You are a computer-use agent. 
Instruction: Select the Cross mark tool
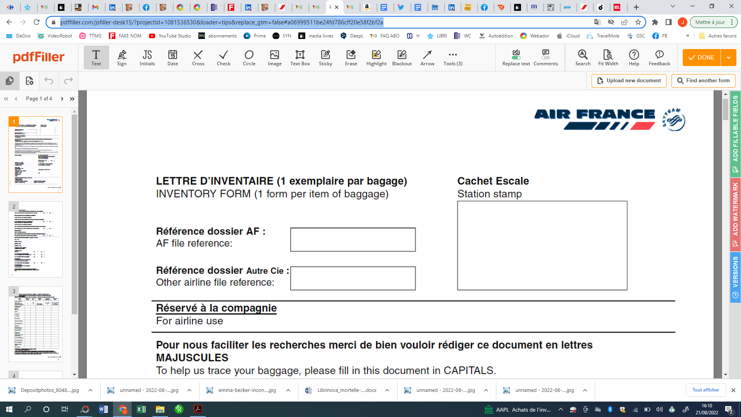click(x=198, y=58)
